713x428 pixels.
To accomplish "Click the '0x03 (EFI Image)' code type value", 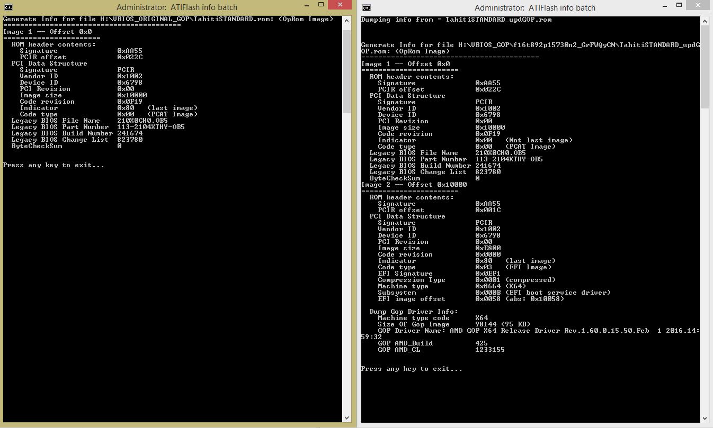I will coord(513,267).
